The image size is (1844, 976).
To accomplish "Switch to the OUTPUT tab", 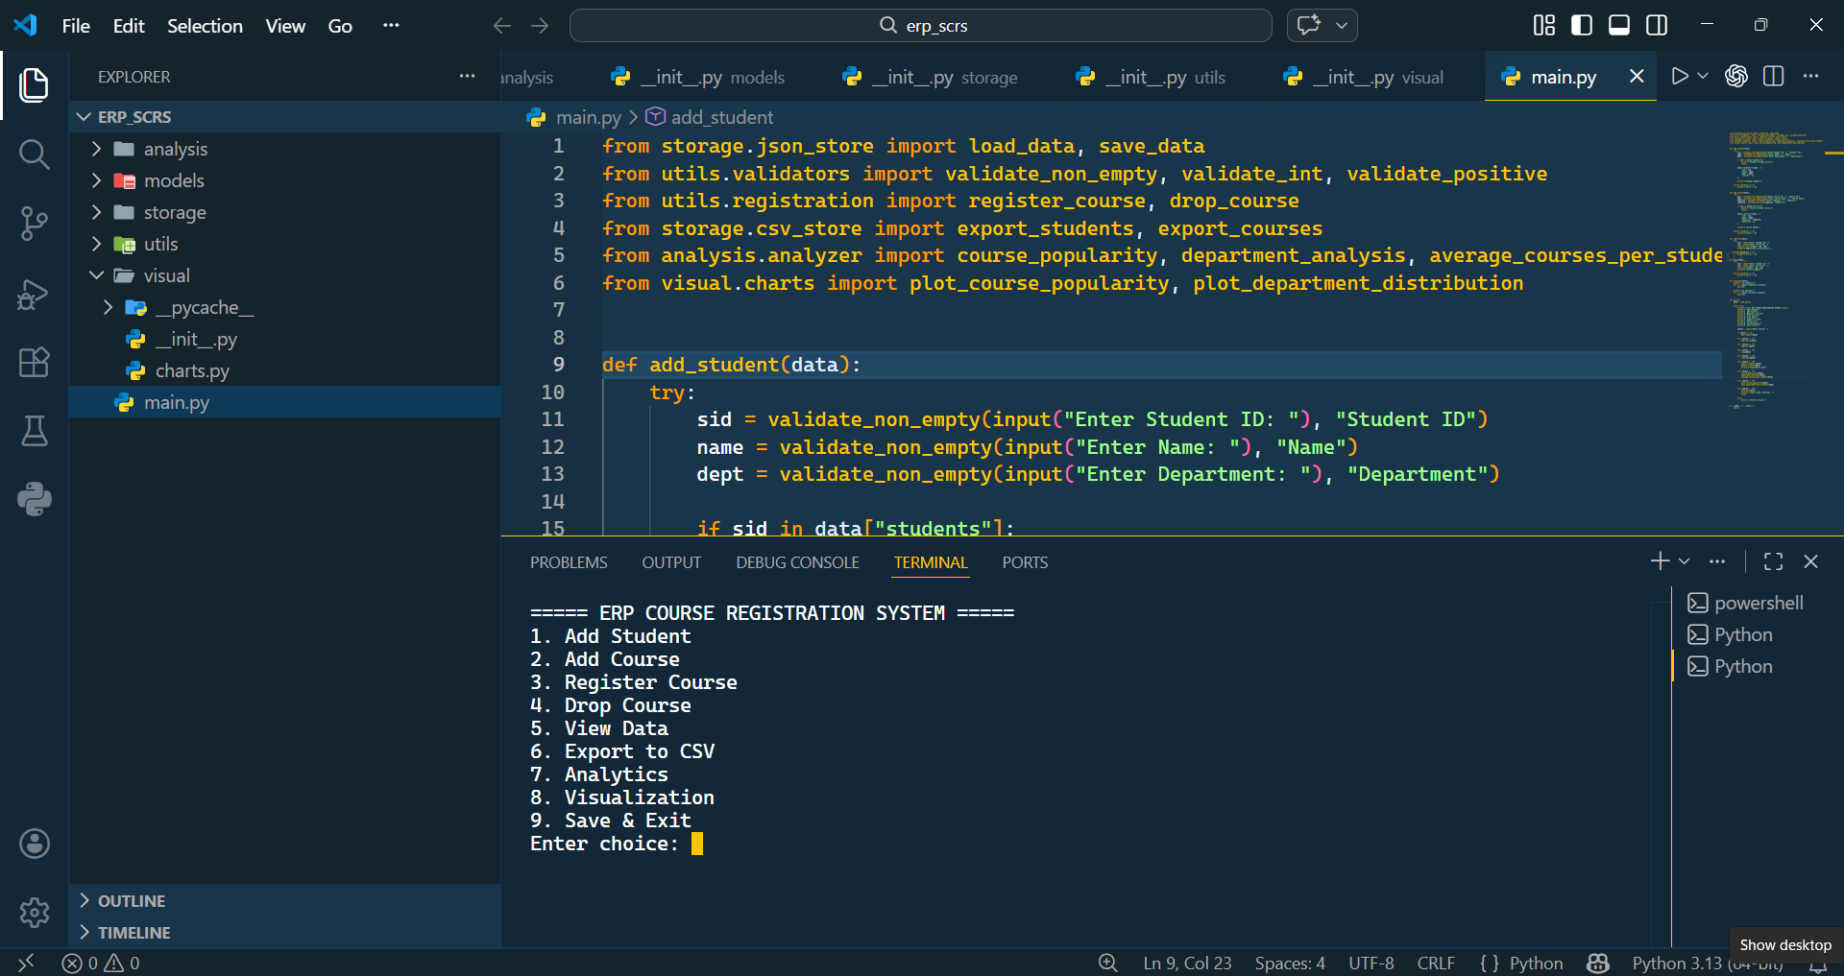I will point(671,562).
